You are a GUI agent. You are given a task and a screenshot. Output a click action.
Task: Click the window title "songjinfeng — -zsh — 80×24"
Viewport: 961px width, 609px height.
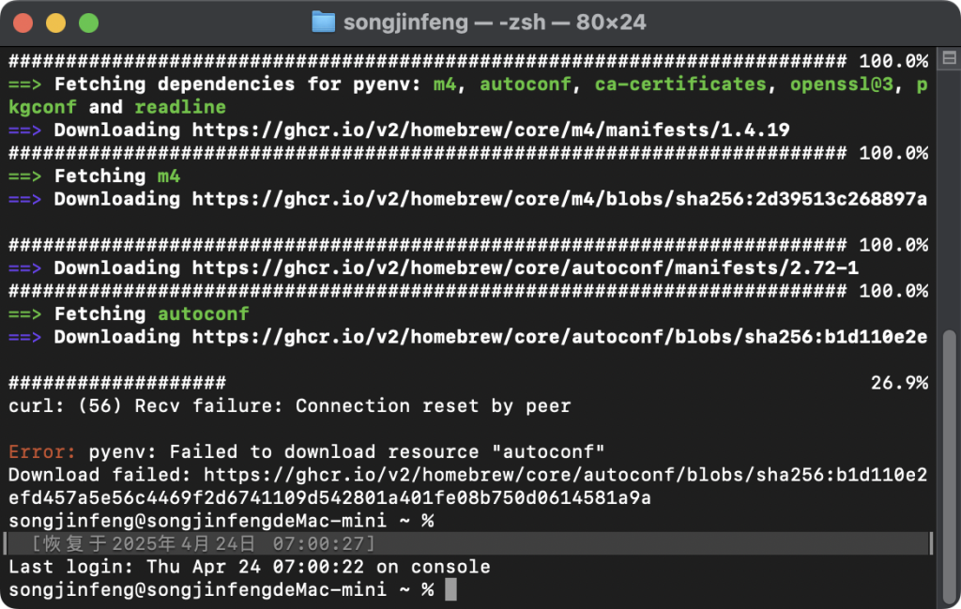coord(495,22)
